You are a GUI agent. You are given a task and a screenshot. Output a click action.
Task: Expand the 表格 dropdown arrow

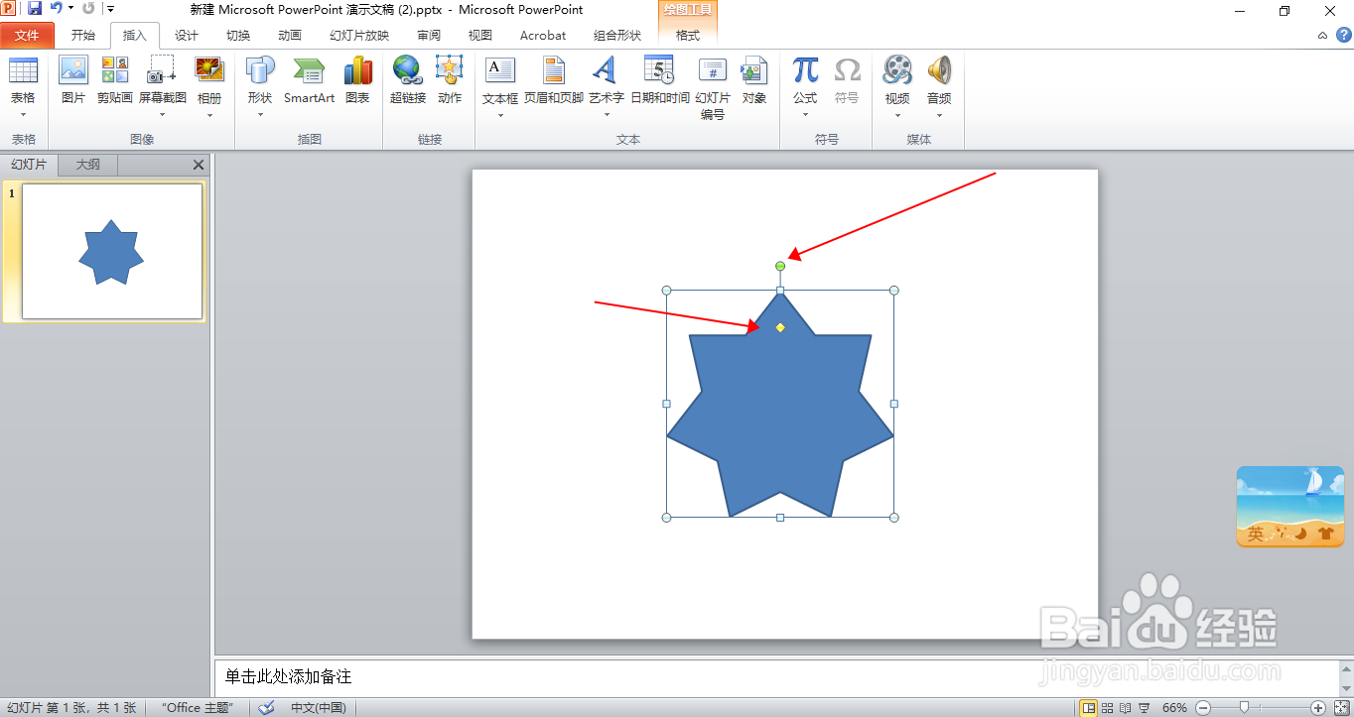[x=22, y=115]
